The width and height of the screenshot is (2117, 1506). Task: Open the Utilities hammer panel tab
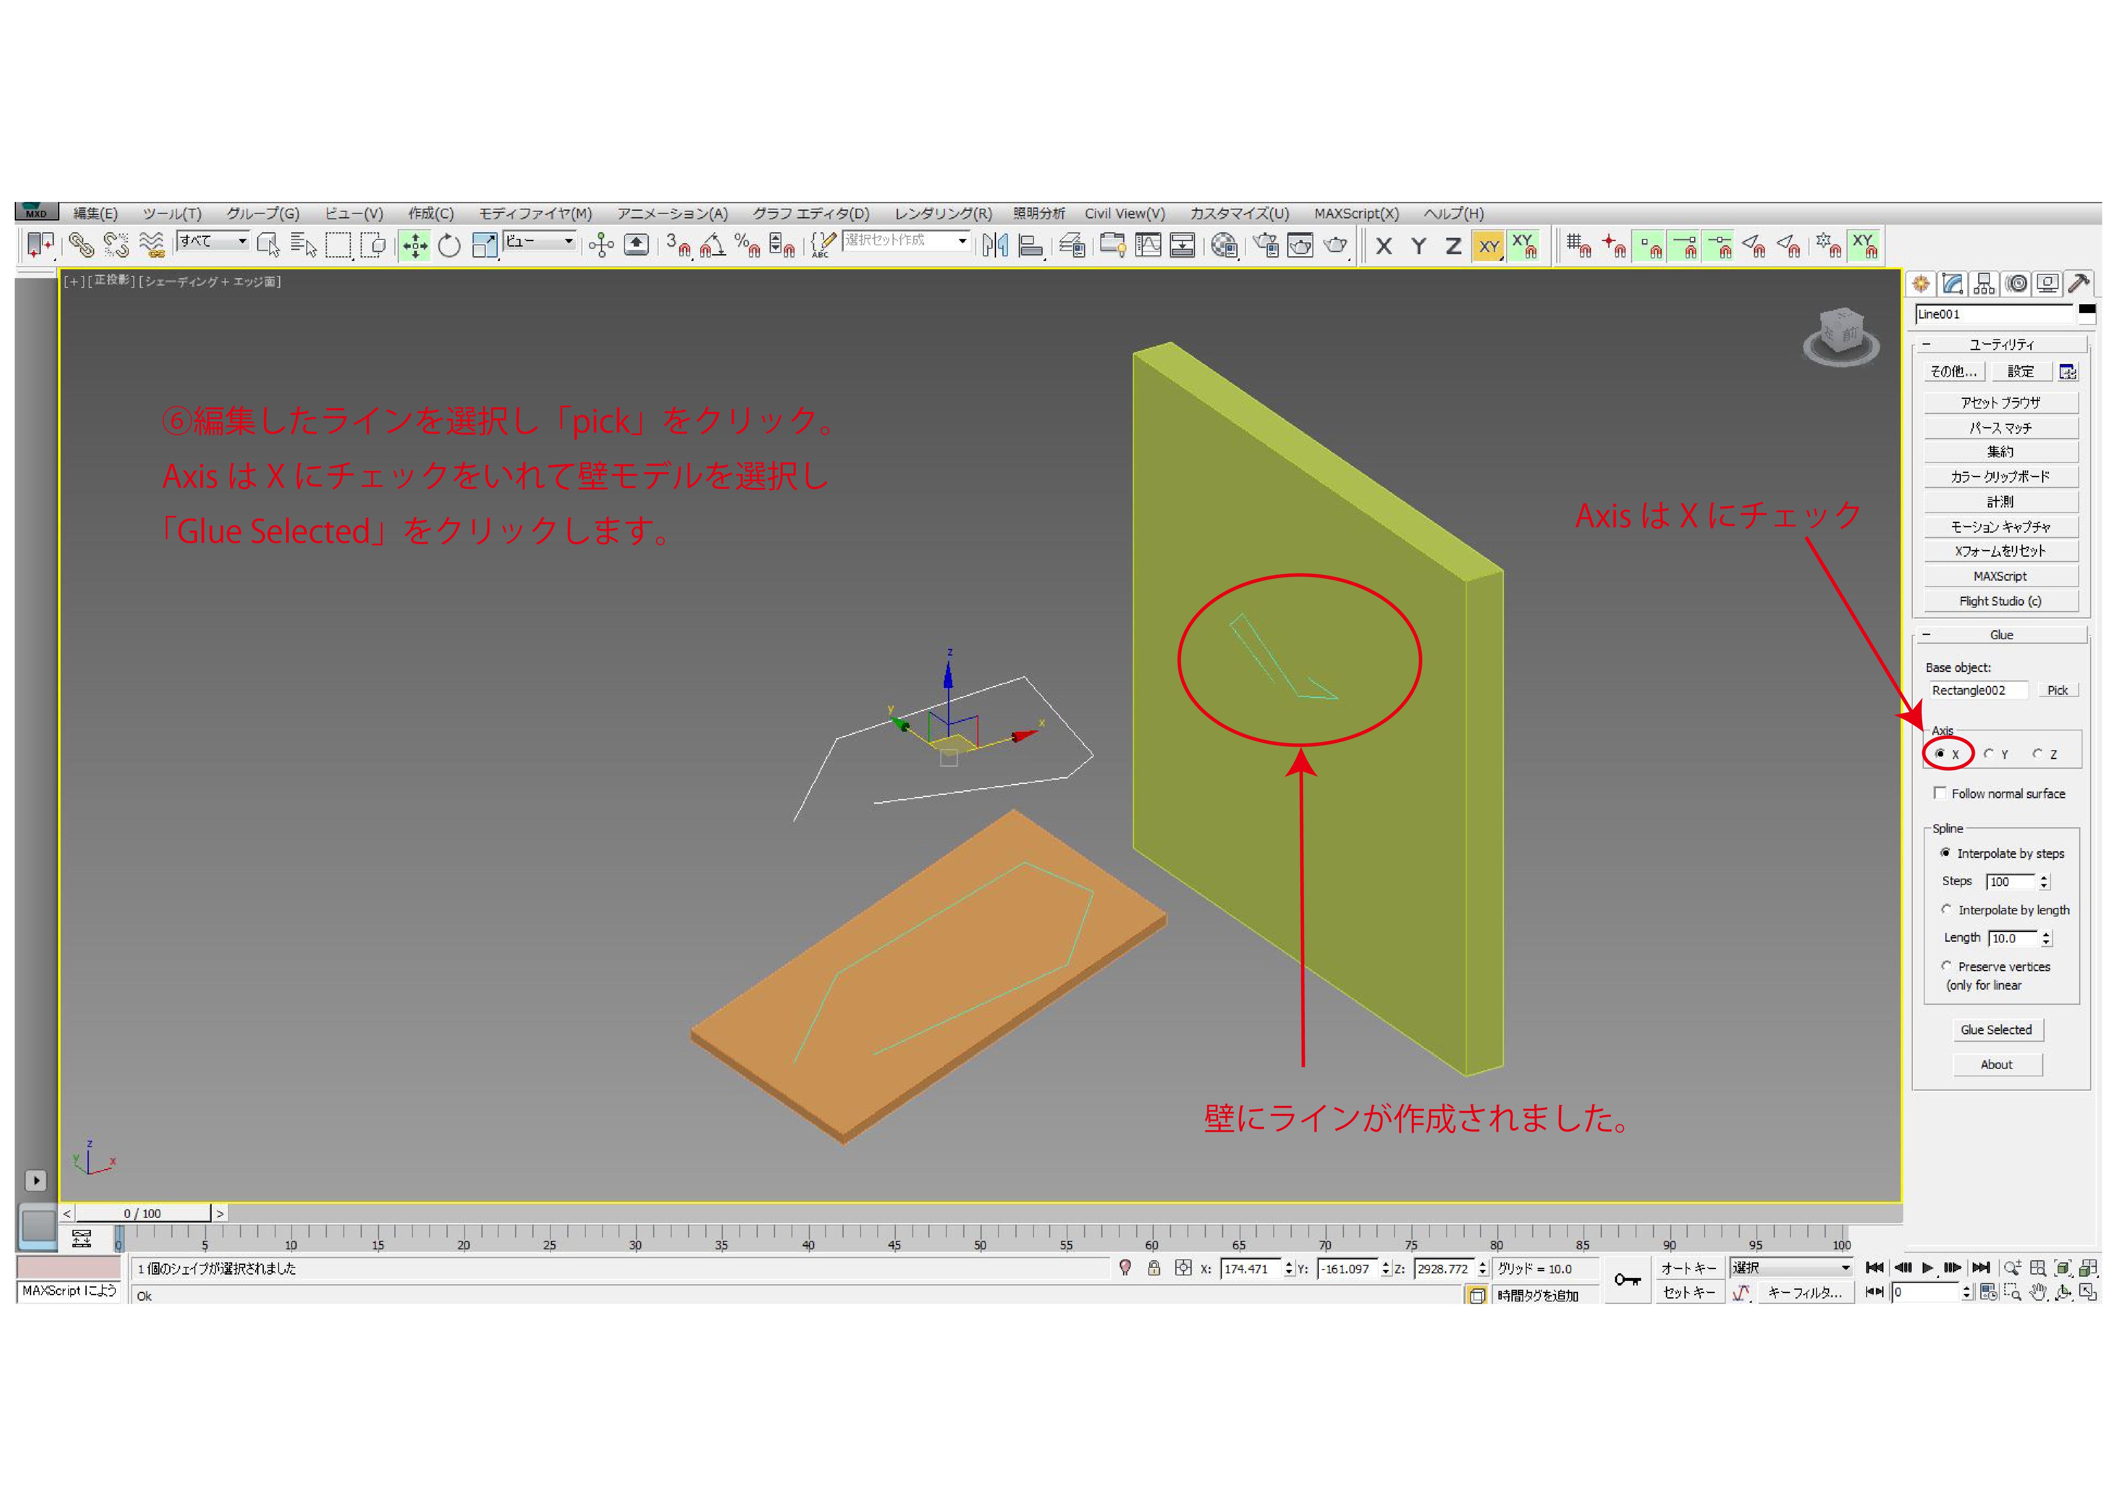pyautogui.click(x=2079, y=284)
